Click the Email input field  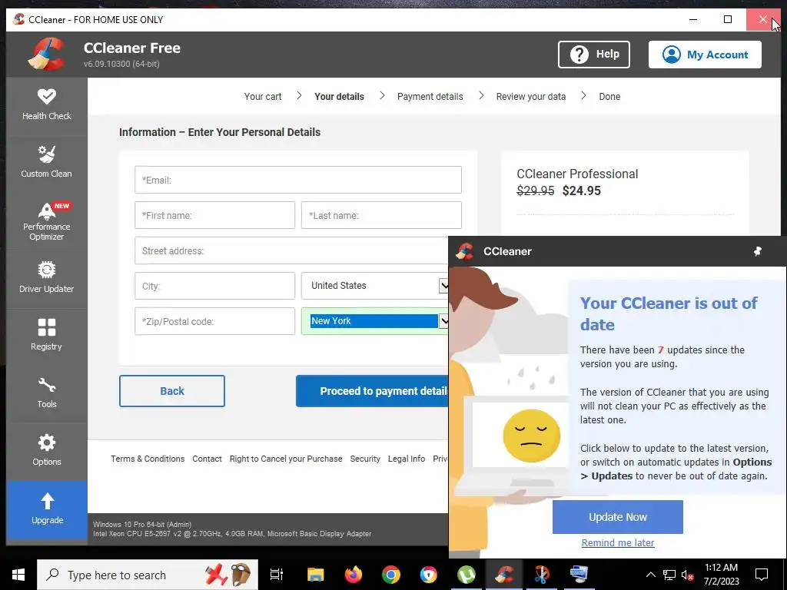coord(298,180)
